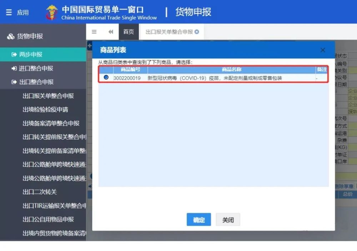Click the double-left arrow tab scroll icon
This screenshot has height=251, width=357.
click(x=111, y=32)
